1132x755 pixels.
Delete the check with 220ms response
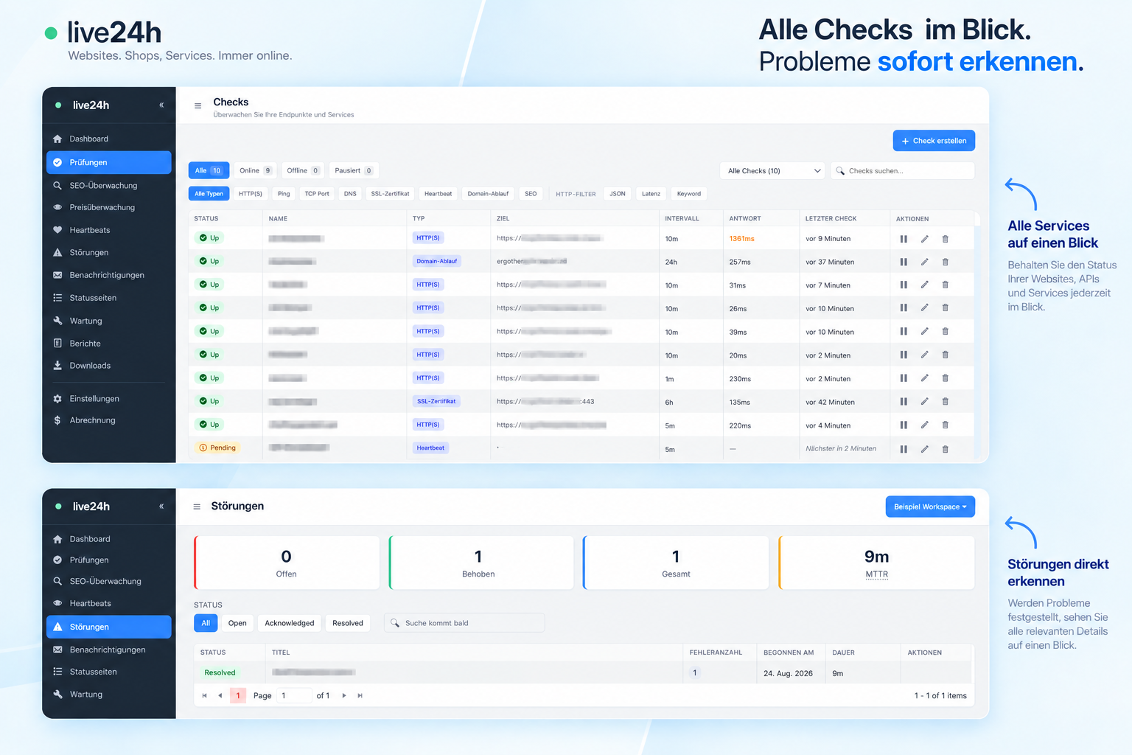pos(946,425)
